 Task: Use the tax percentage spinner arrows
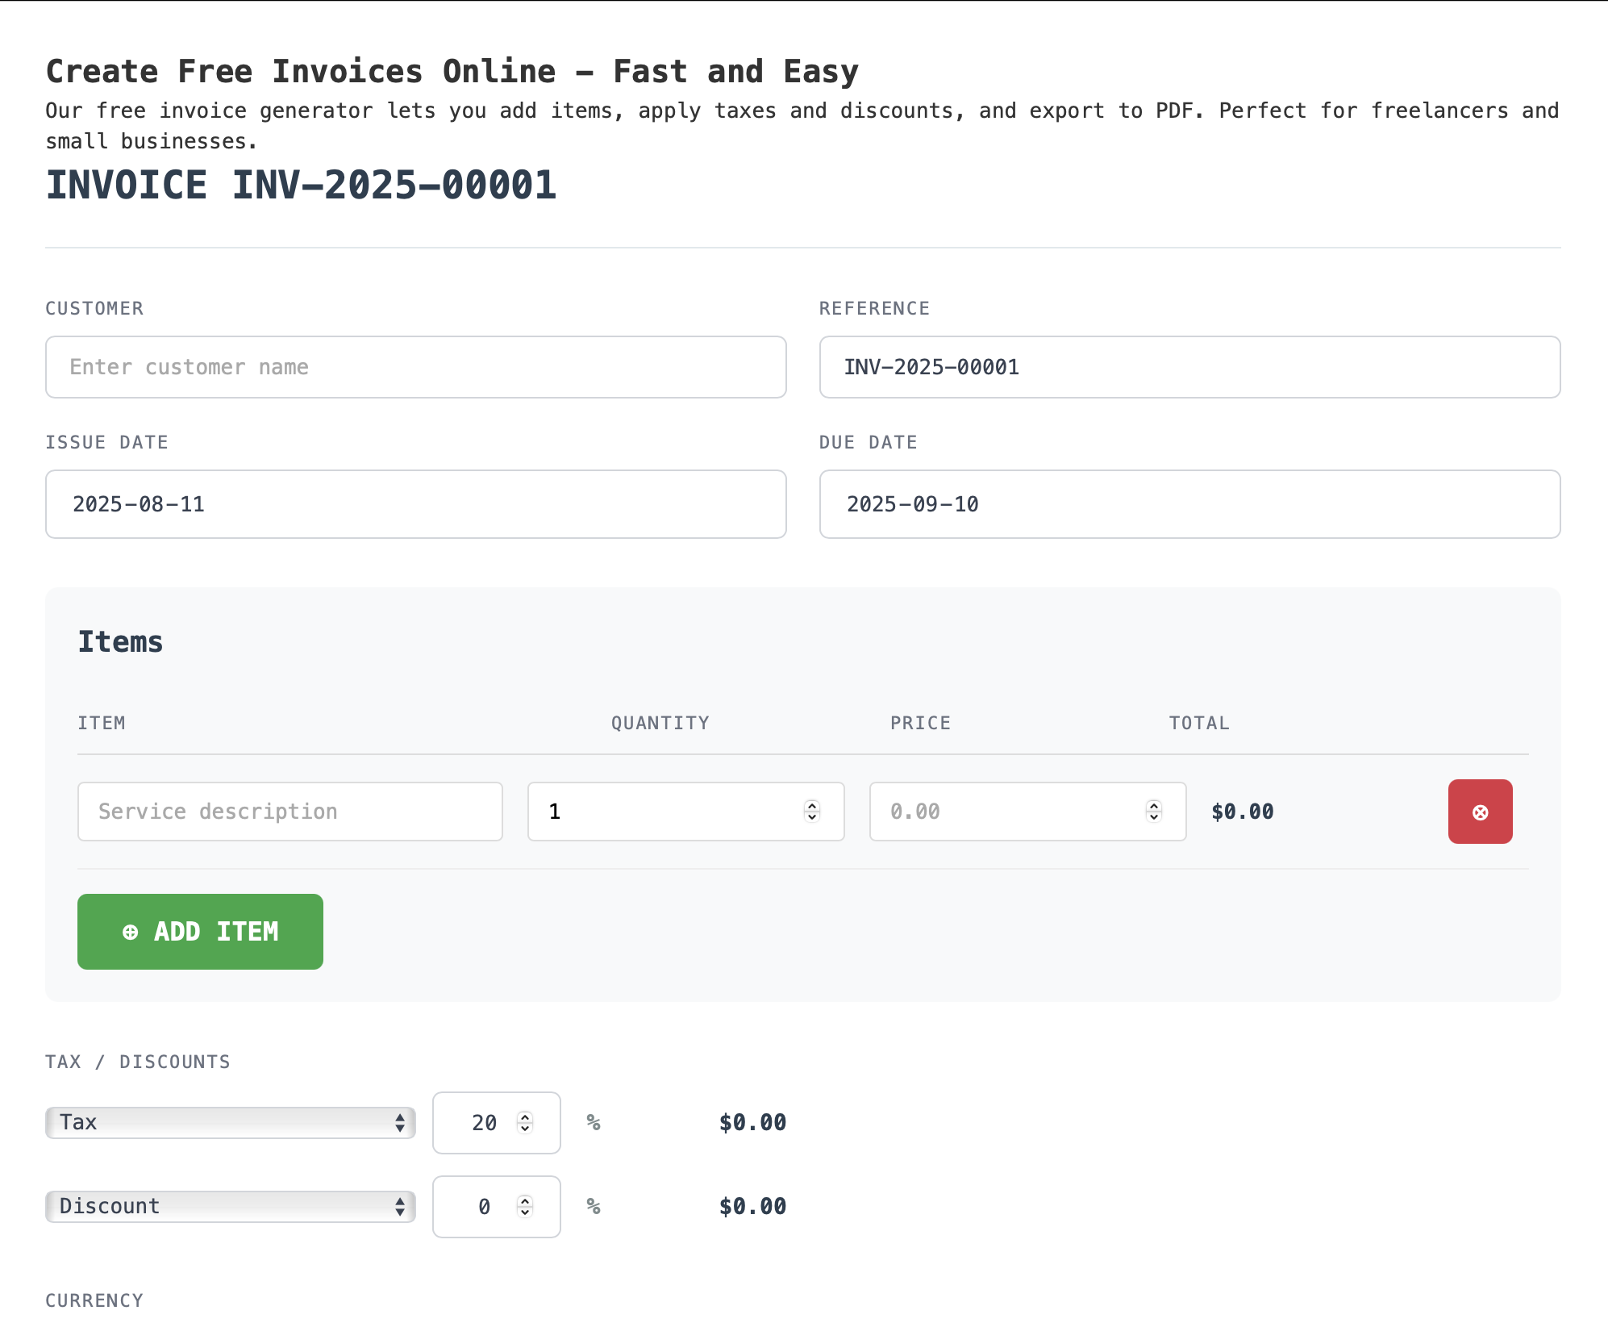click(x=525, y=1122)
